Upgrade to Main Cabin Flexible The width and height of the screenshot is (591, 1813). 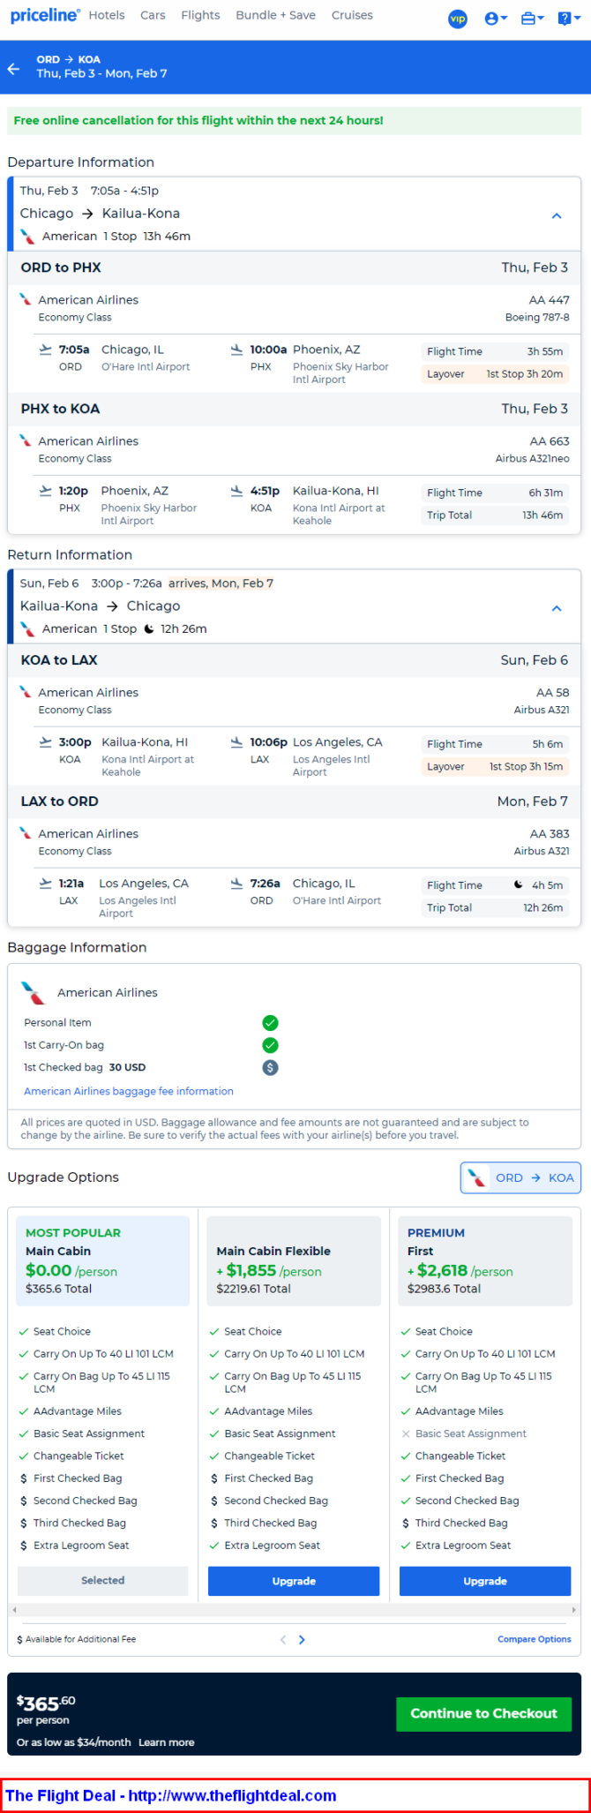tap(294, 1581)
